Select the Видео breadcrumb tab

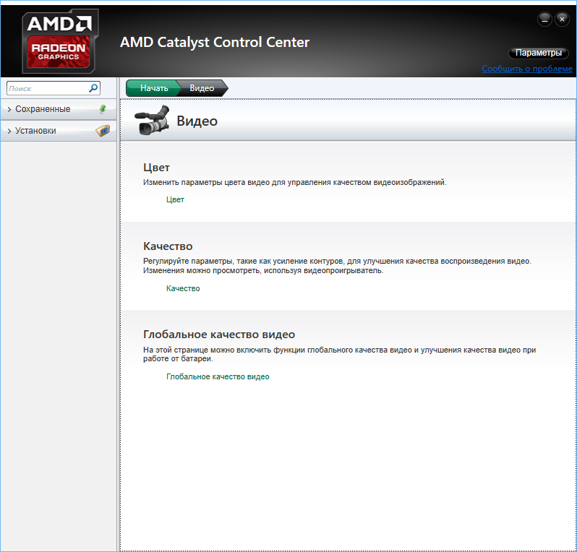tap(202, 88)
